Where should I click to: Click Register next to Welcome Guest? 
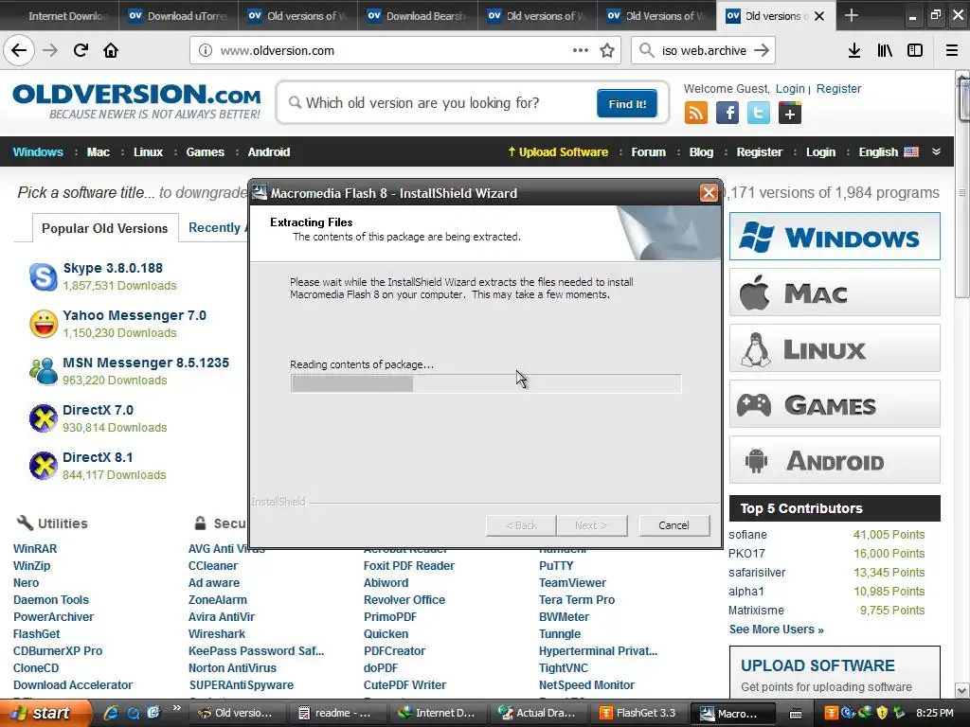[839, 88]
